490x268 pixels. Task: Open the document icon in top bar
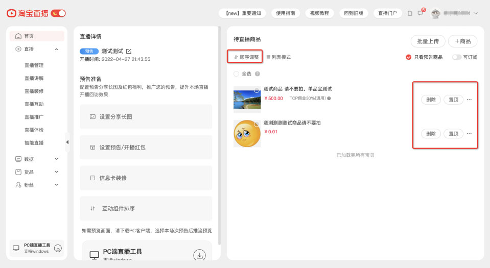[x=410, y=13]
